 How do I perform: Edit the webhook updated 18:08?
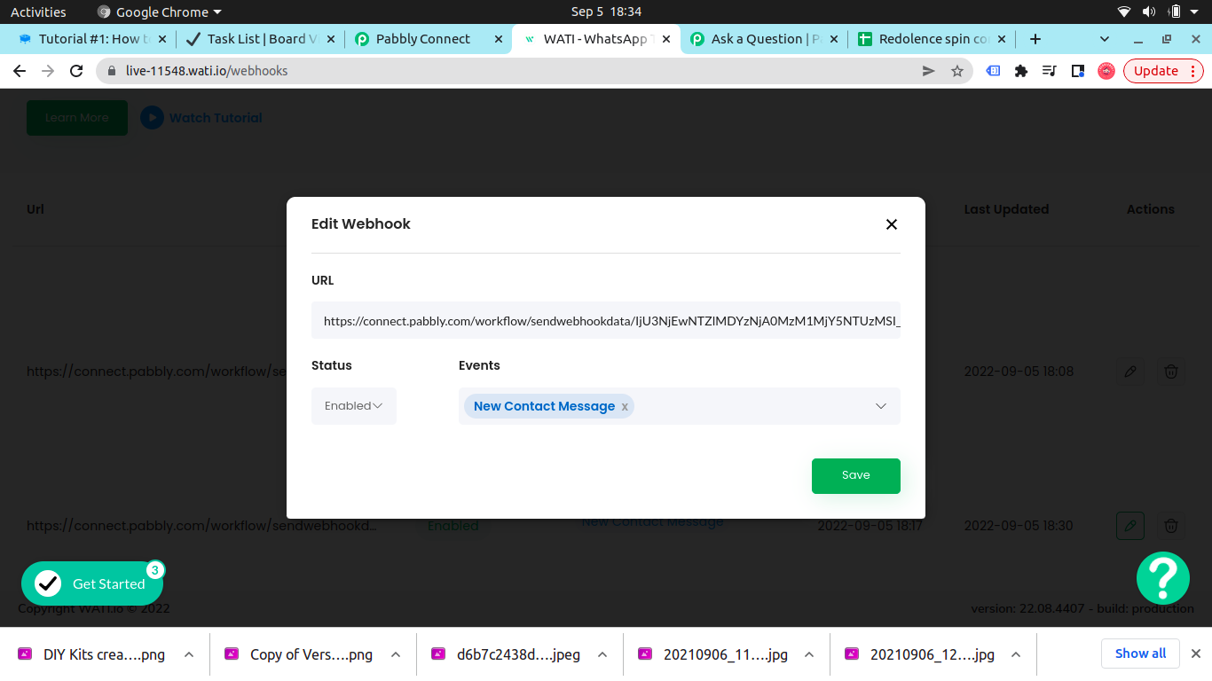(x=1130, y=372)
